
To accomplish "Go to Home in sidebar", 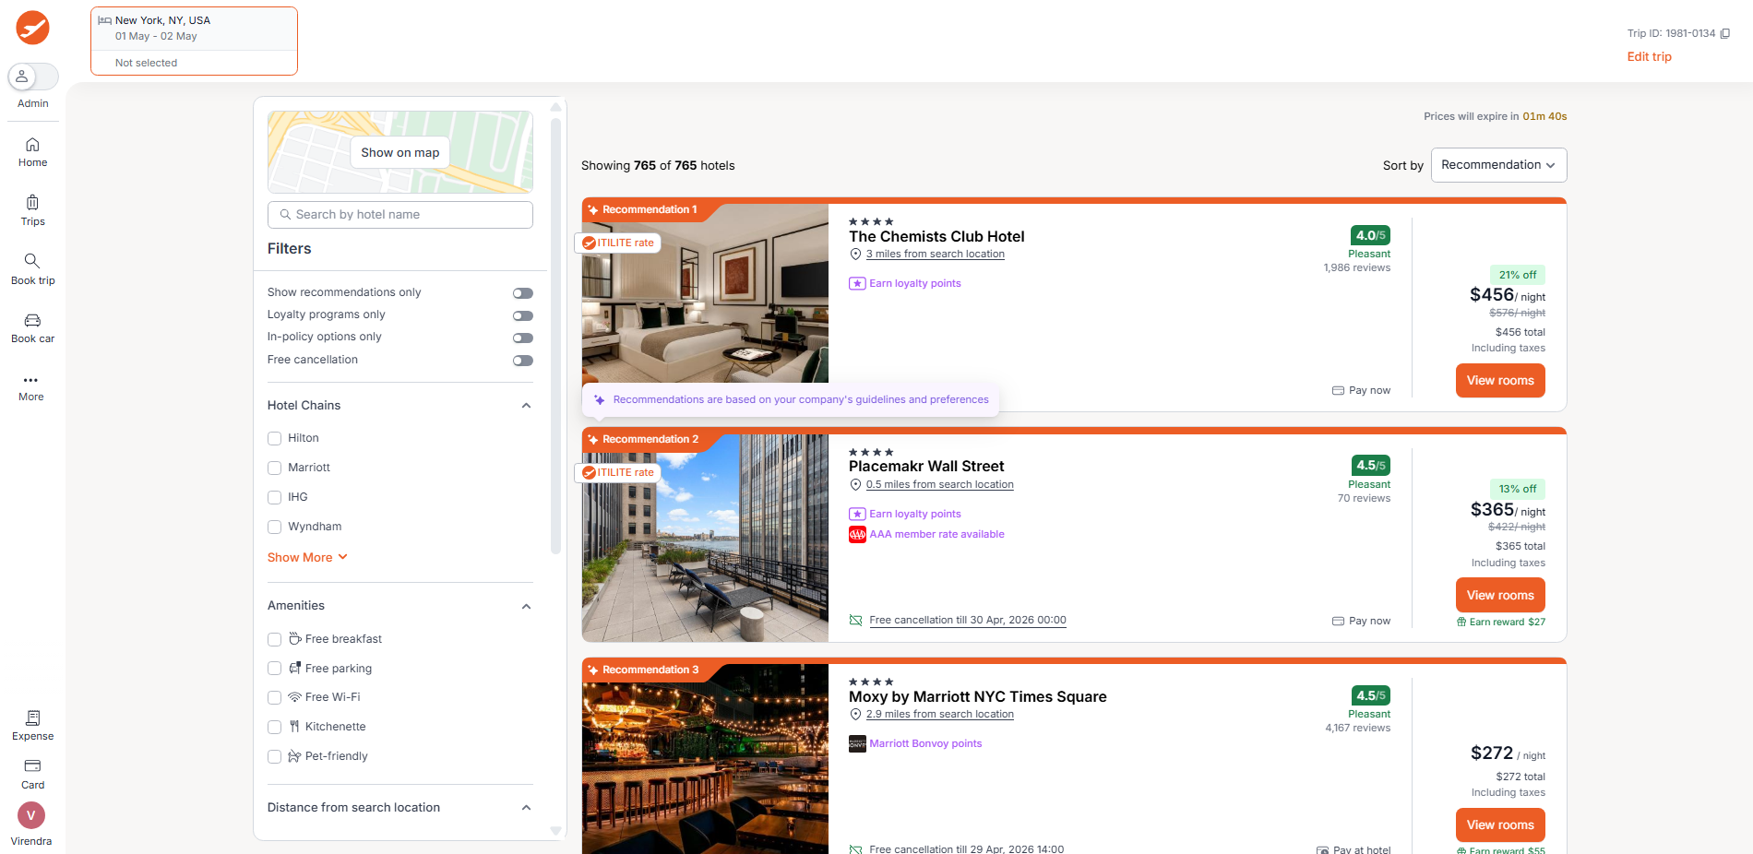I will (x=32, y=152).
